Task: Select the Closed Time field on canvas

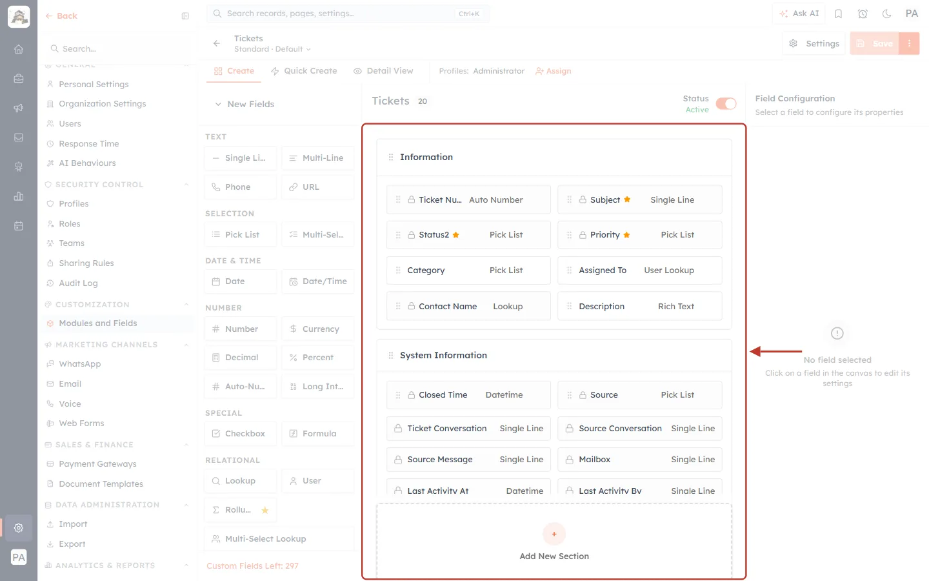Action: (x=468, y=395)
